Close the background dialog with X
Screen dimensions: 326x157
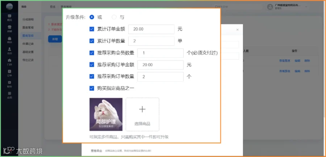[237, 30]
